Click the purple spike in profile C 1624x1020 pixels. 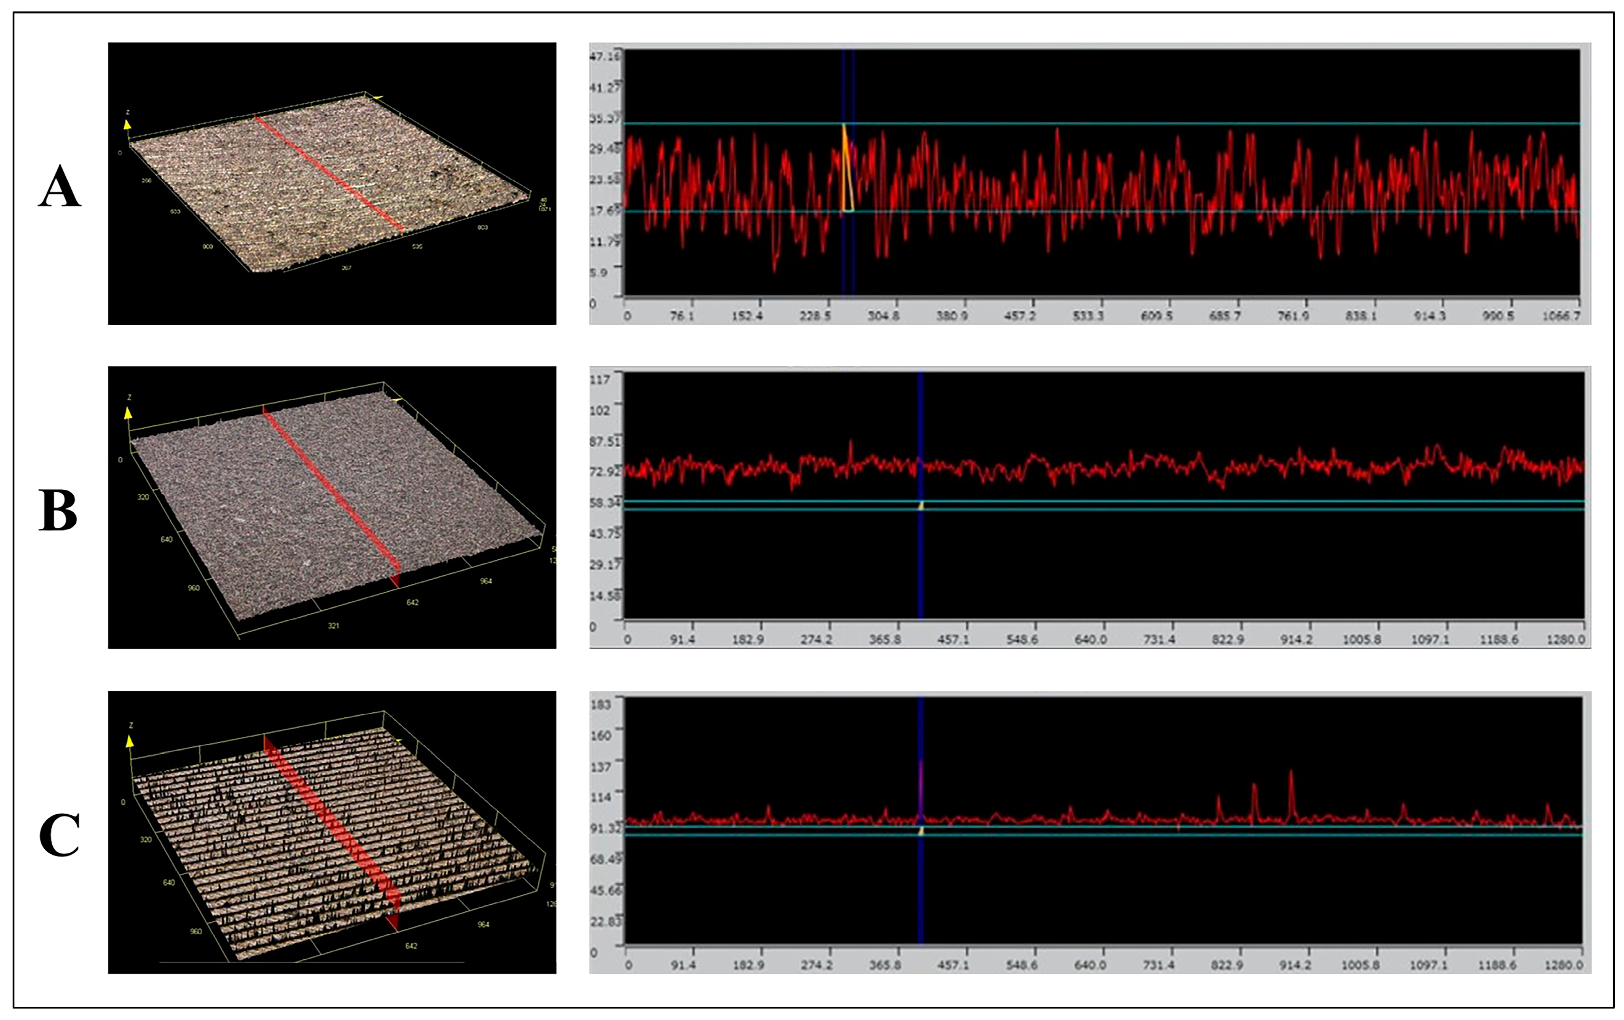921,782
